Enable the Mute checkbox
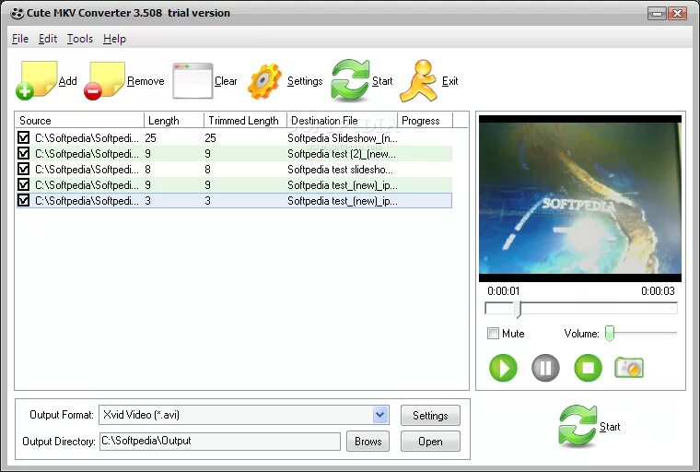Viewport: 700px width, 472px height. click(x=493, y=334)
